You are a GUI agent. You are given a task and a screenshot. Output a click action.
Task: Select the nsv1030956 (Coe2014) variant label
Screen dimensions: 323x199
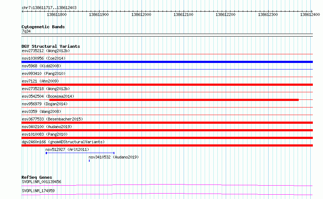(x=44, y=58)
